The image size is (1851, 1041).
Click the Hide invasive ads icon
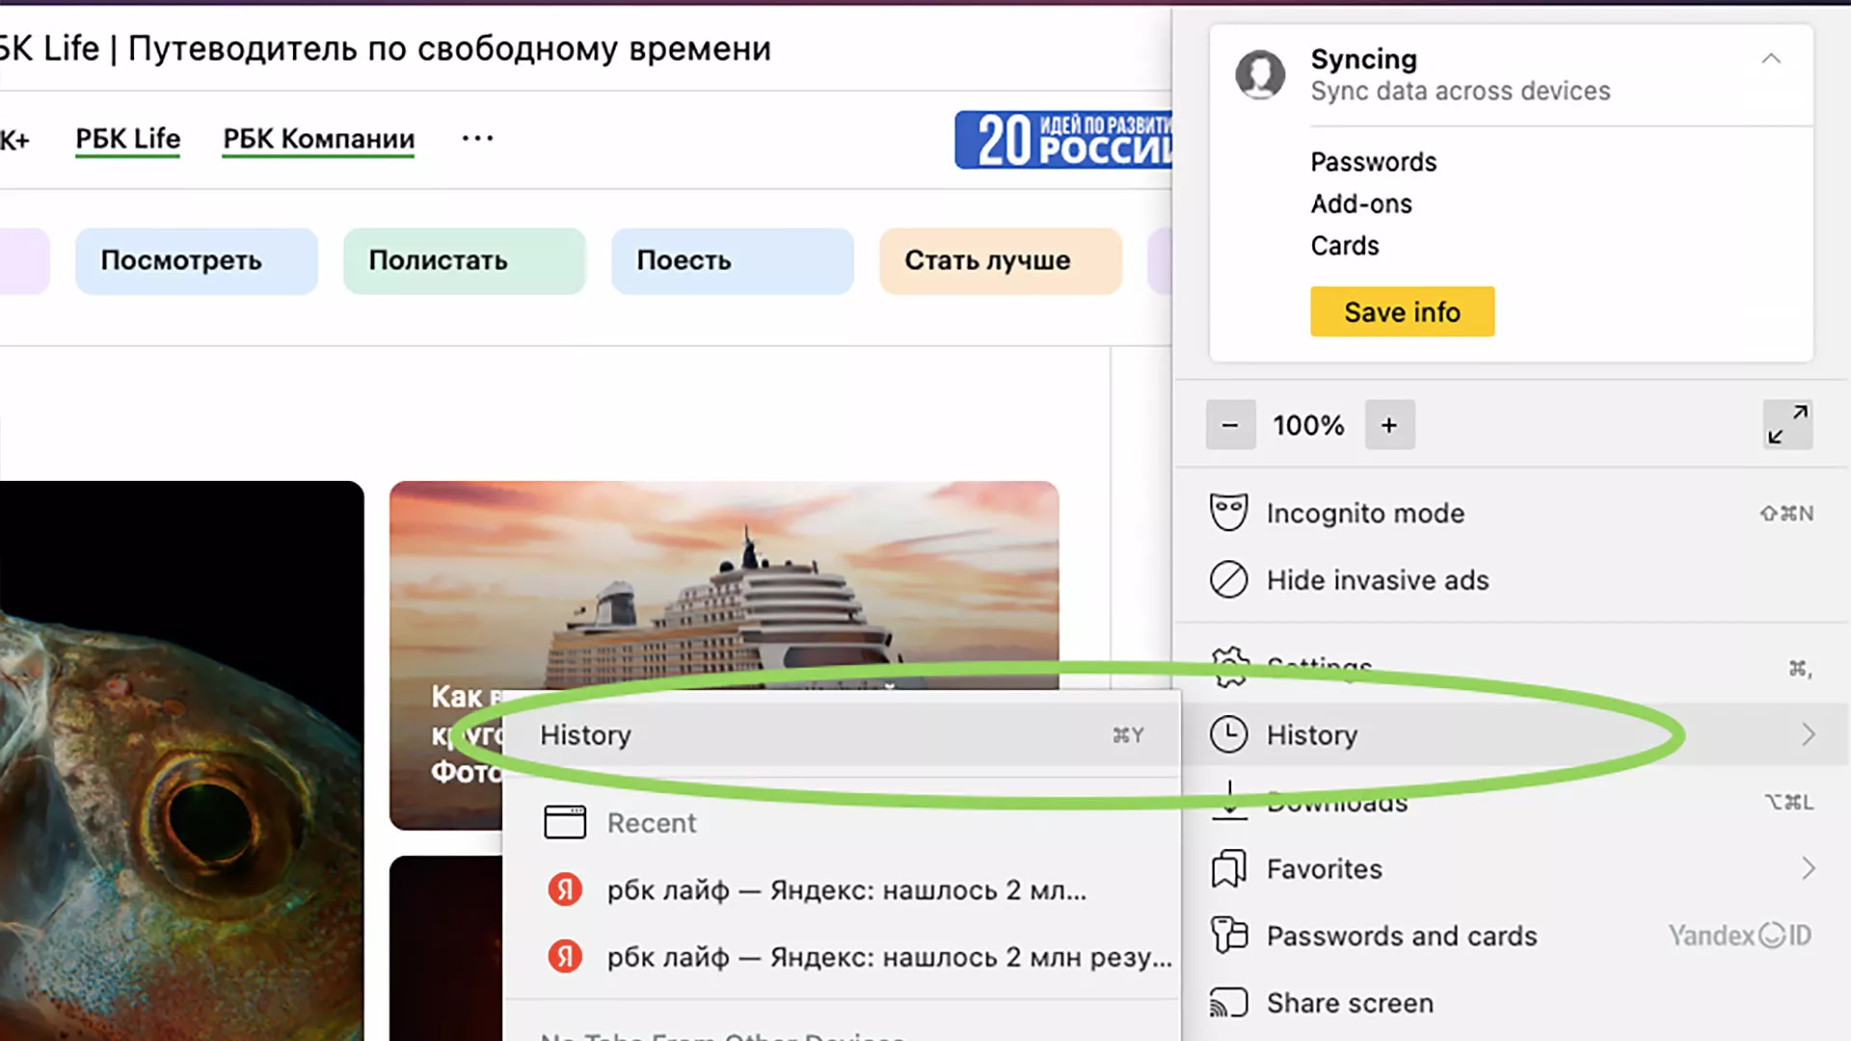1228,579
